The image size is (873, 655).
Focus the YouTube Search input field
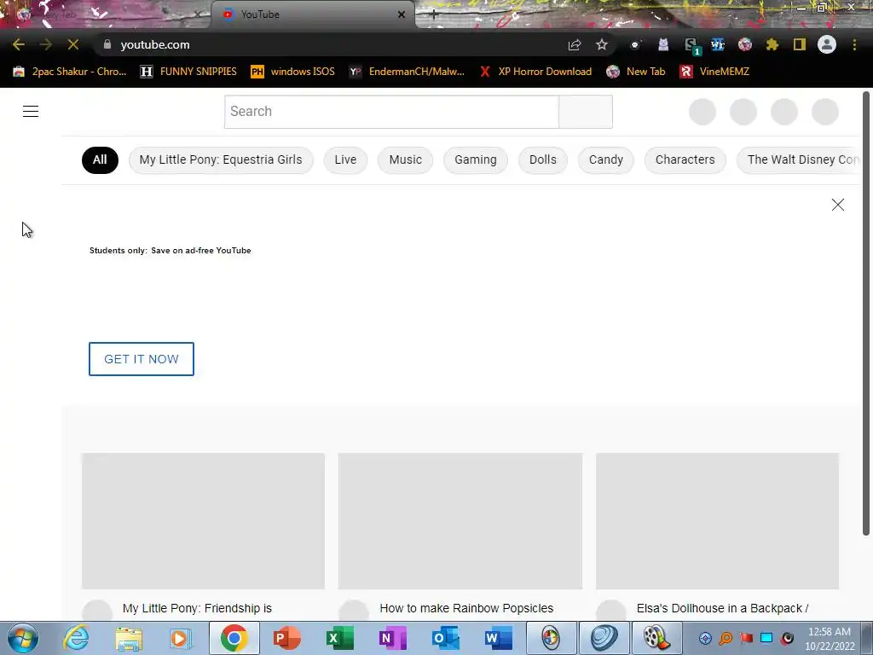392,112
